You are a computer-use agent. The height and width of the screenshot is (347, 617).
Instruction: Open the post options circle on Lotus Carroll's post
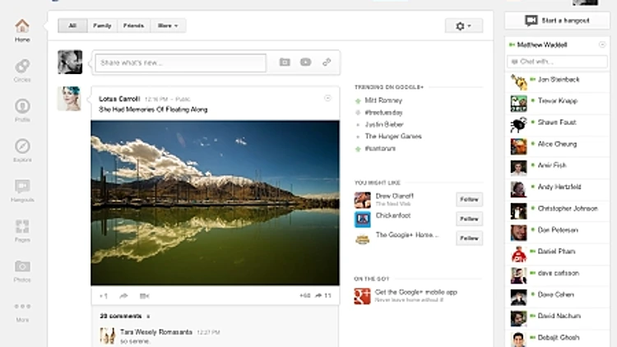(328, 99)
